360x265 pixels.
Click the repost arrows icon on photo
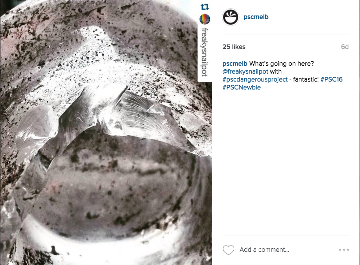[205, 7]
